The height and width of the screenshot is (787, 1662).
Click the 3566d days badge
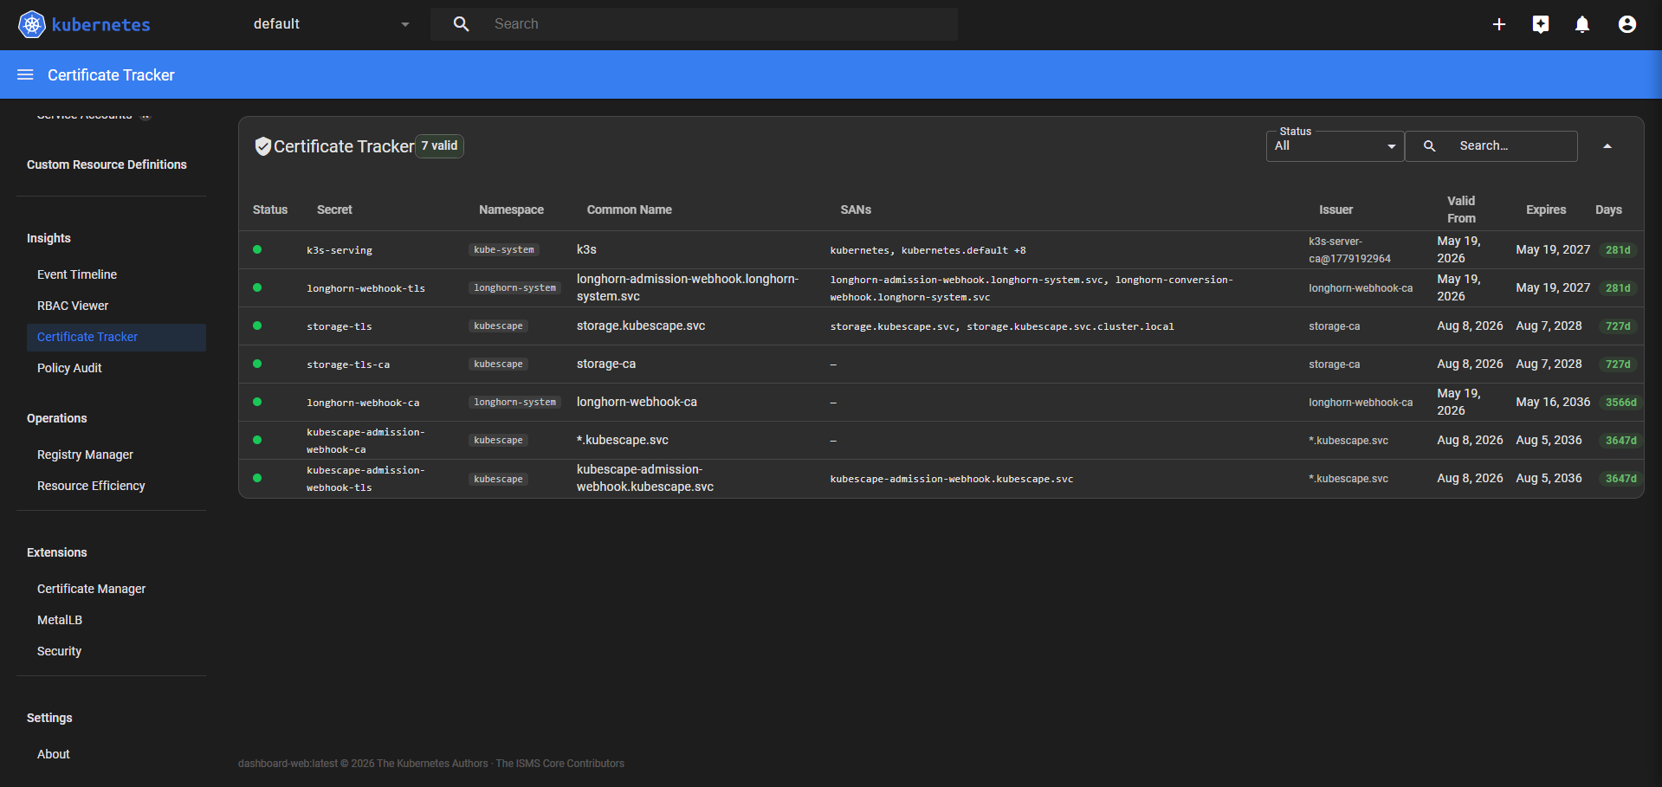tap(1621, 403)
